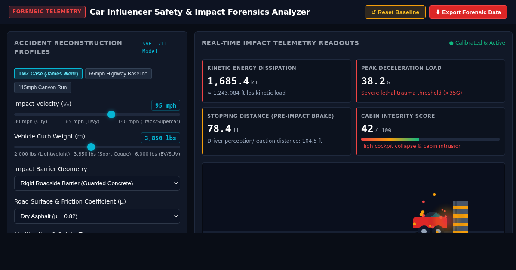Image resolution: width=516 pixels, height=270 pixels.
Task: Click the Cabin Integrity Score value 42
Action: pyautogui.click(x=367, y=129)
